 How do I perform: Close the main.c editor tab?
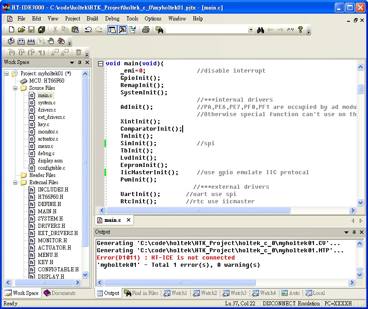pyautogui.click(x=129, y=220)
